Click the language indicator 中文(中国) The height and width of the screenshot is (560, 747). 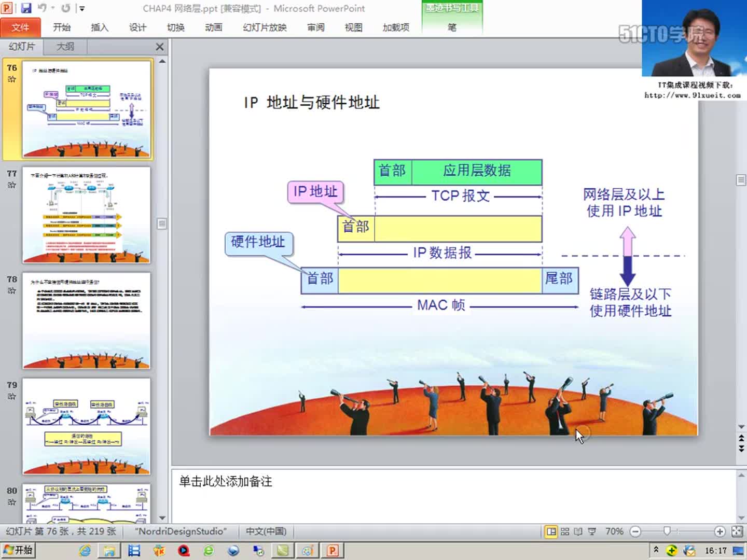pos(266,531)
